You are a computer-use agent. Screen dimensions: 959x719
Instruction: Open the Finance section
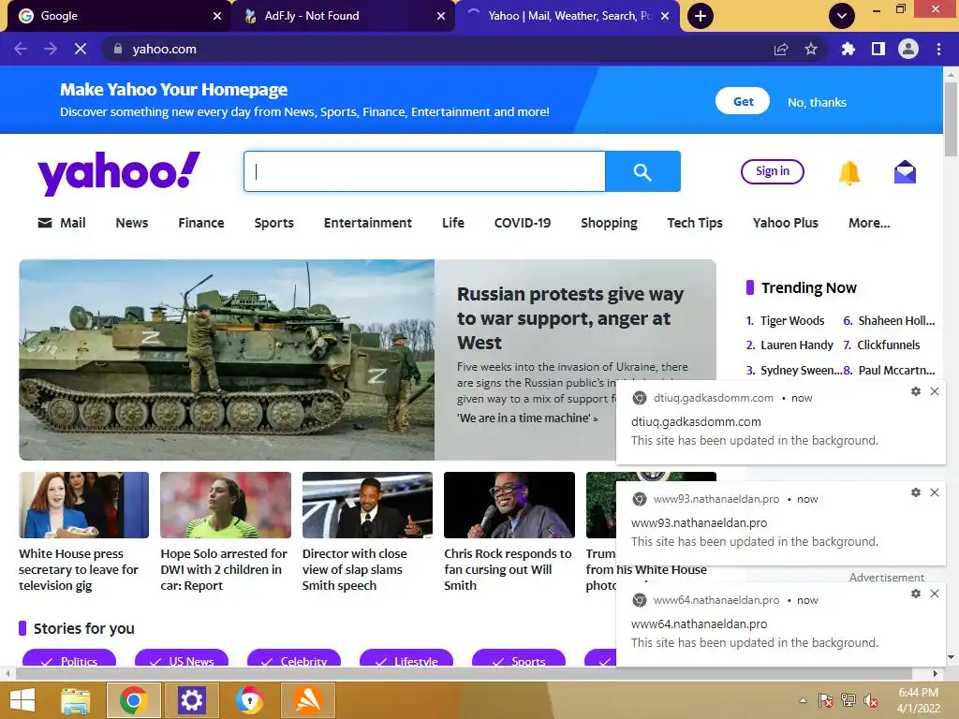click(201, 223)
